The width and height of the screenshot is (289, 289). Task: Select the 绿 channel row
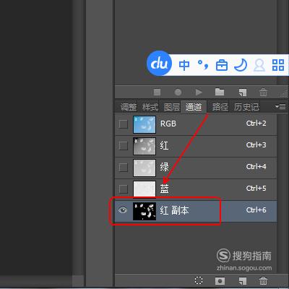[196, 168]
